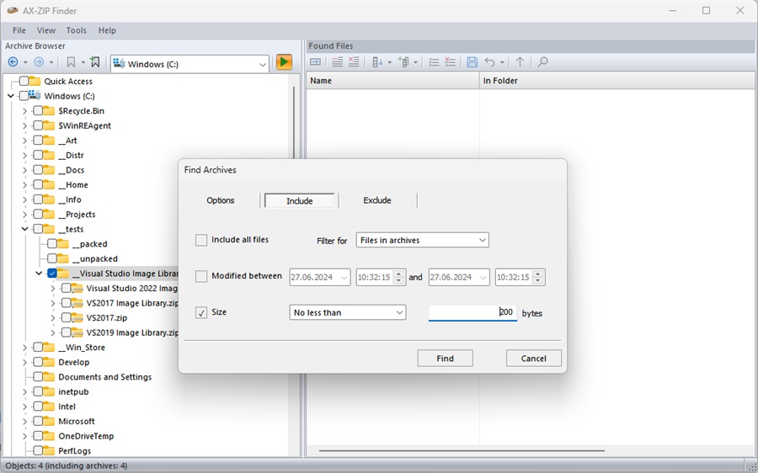Check the Quick Access checkbox
758x473 pixels.
point(24,81)
